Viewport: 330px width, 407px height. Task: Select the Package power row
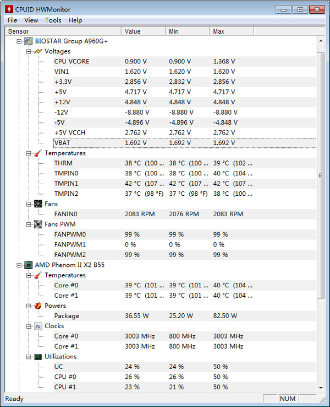coord(185,316)
